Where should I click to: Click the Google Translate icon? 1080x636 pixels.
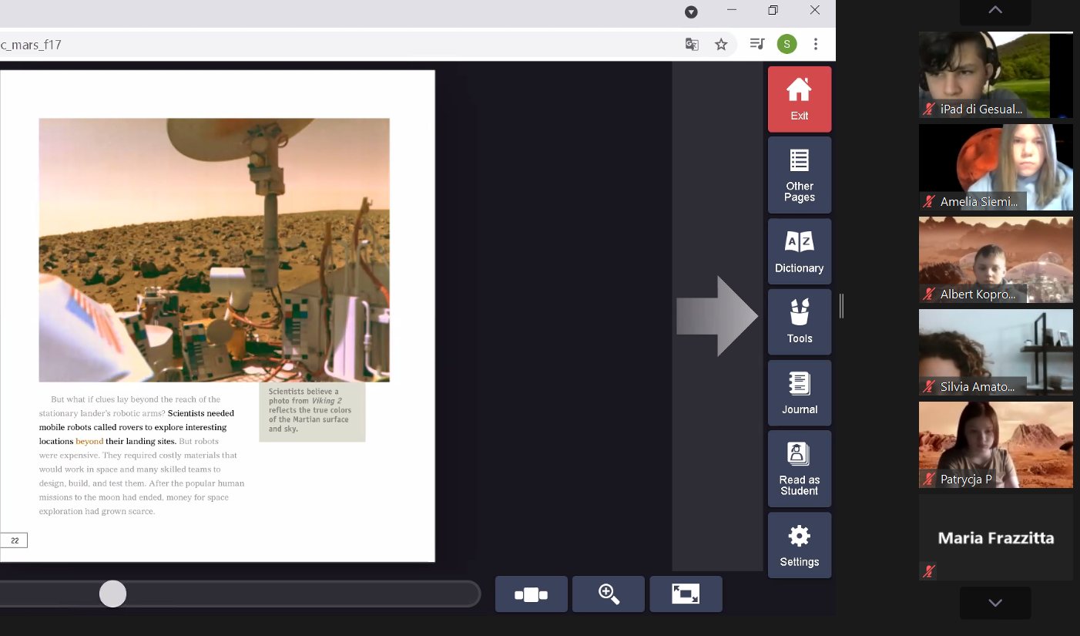pos(692,45)
